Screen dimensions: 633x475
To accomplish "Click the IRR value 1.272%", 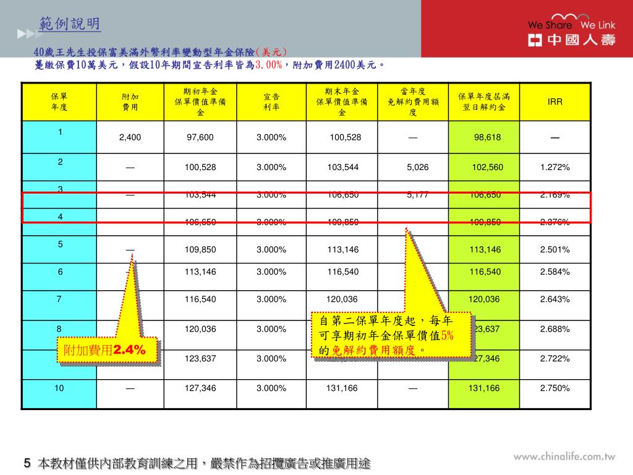I will pyautogui.click(x=555, y=167).
